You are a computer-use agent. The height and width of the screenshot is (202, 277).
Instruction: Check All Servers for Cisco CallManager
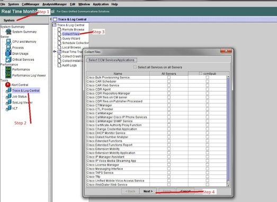169,113
